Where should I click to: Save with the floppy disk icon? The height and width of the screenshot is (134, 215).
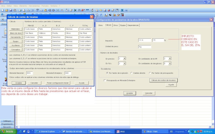point(11,10)
